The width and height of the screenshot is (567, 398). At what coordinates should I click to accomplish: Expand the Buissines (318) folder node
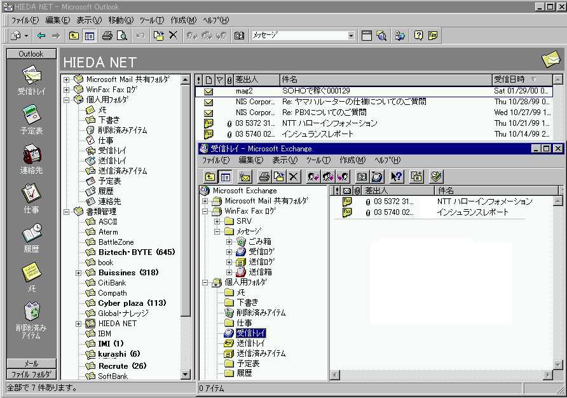78,273
